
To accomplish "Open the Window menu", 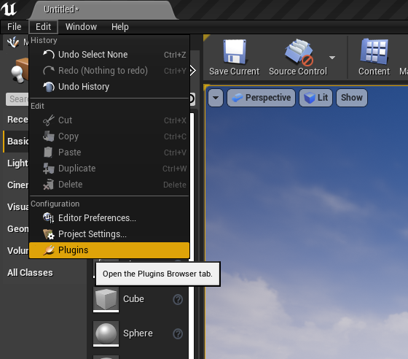I will click(81, 27).
